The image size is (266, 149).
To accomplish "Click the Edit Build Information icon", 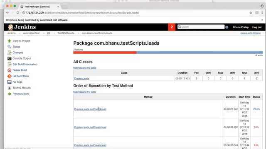I will tap(9, 65).
